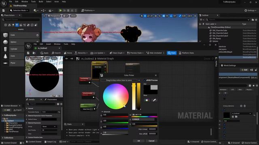Click OK in Color Picker
259x145 pixels.
(x=138, y=141)
